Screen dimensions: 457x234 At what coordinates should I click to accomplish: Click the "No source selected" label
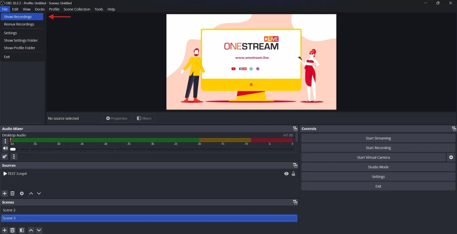click(x=63, y=118)
